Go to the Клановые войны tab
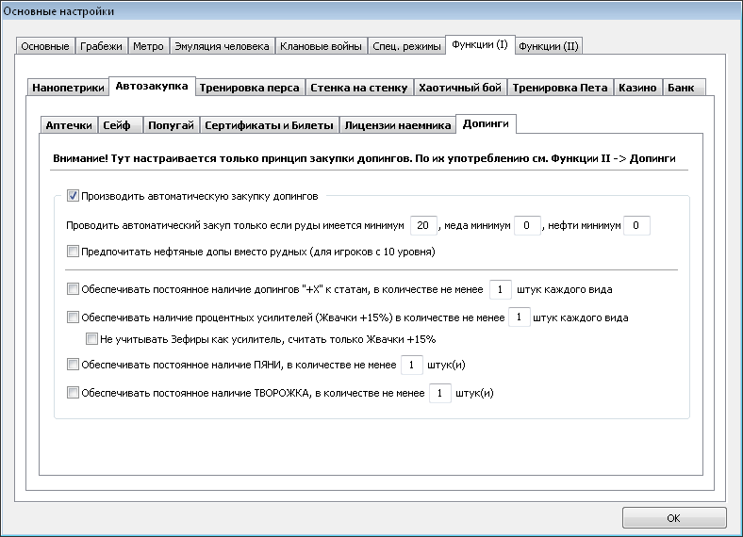The image size is (743, 537). pos(321,46)
